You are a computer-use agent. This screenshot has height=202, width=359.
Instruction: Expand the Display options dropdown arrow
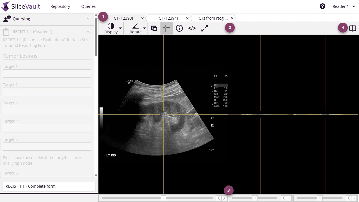(x=120, y=28)
